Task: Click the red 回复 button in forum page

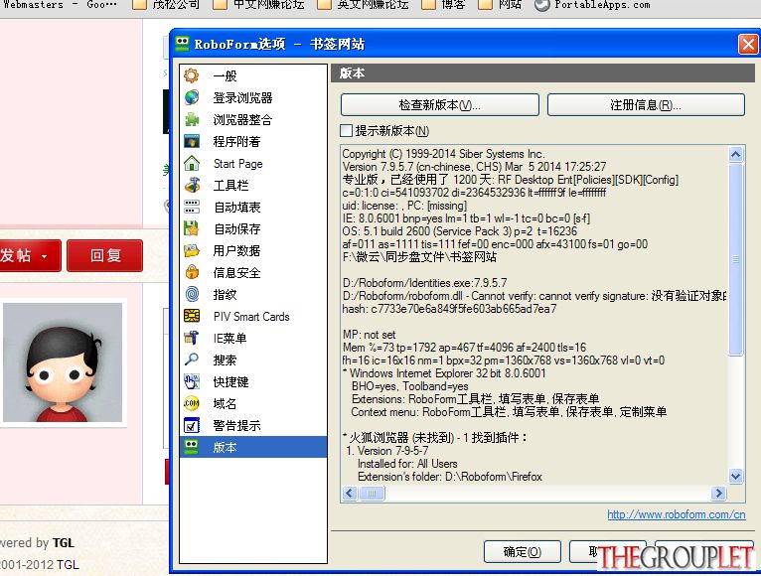Action: (105, 255)
